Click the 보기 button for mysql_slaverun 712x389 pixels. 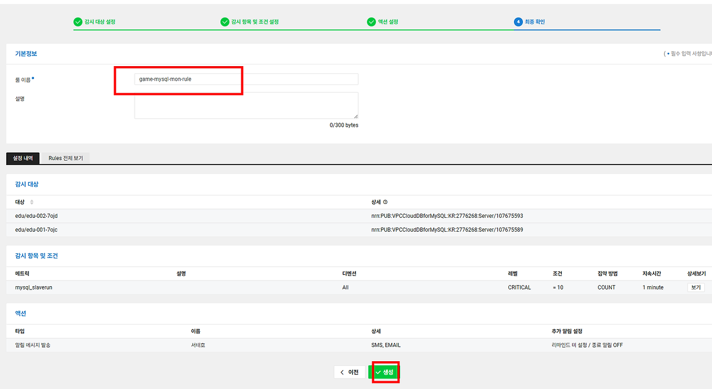coord(696,287)
